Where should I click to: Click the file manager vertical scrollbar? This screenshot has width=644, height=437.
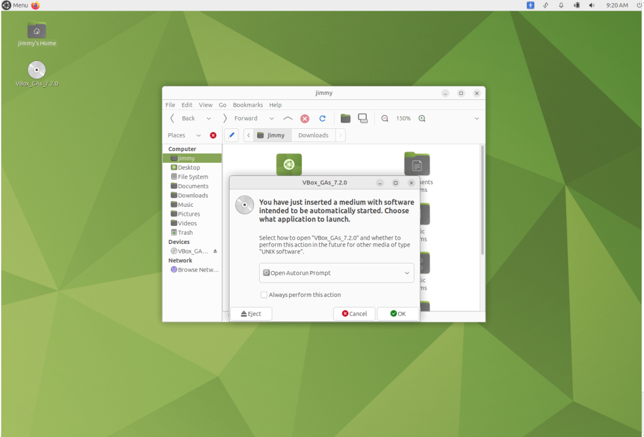click(x=482, y=200)
